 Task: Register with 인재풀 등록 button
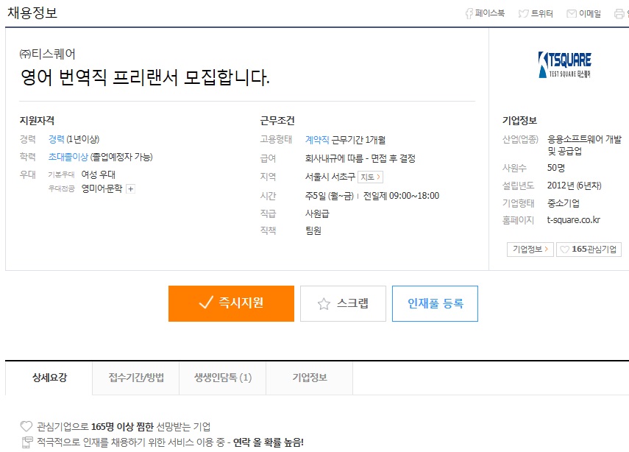(x=435, y=303)
